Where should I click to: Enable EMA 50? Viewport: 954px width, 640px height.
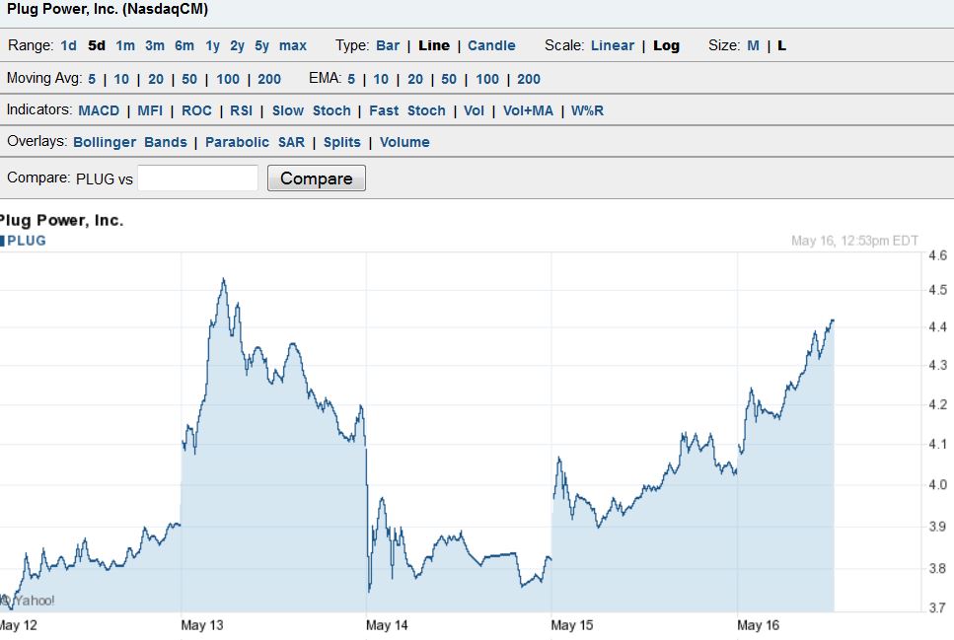(x=449, y=79)
